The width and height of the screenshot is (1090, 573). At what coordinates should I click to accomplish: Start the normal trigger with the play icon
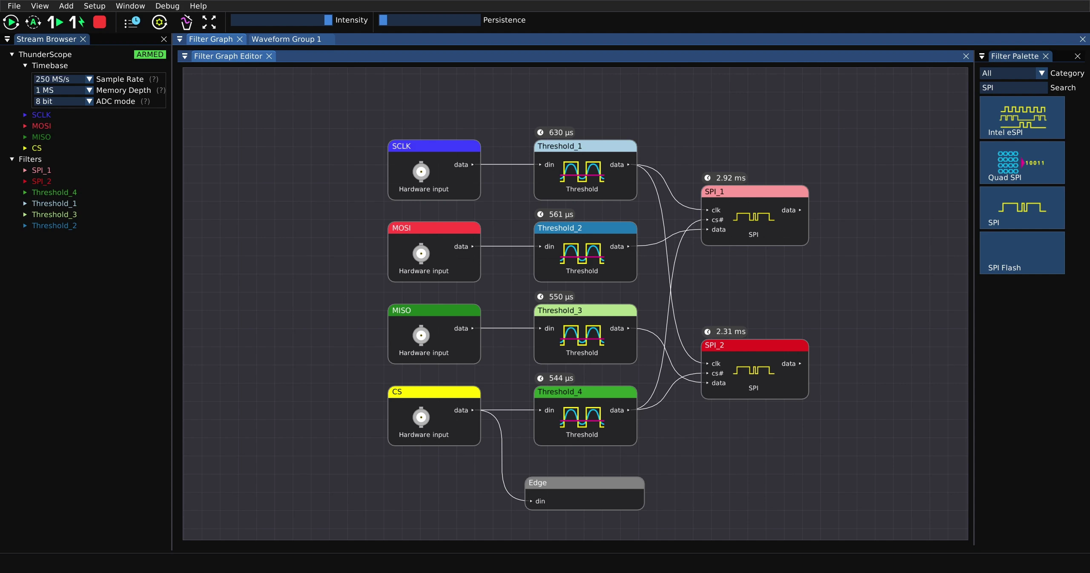point(11,22)
